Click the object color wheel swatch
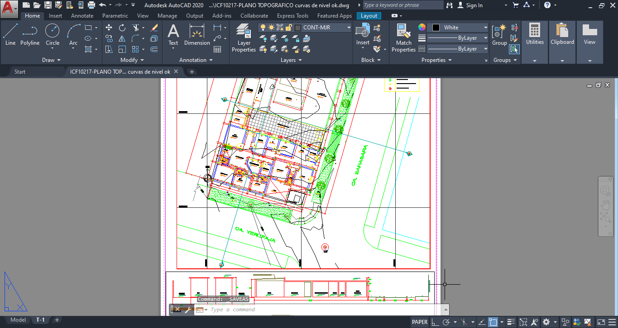This screenshot has width=618, height=328. (x=422, y=28)
